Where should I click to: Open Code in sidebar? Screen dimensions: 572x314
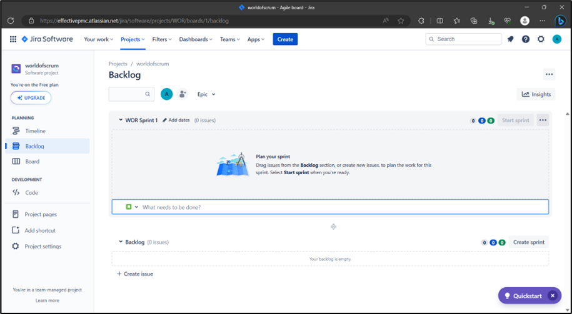point(48,193)
